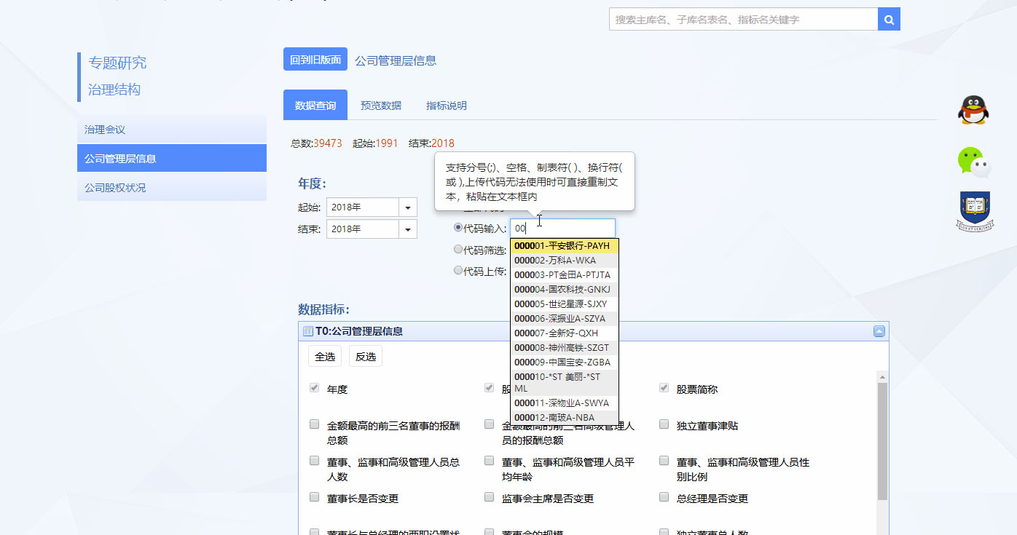Choose suggestion 000010-*ST 美丽
This screenshot has height=535, width=1017.
click(x=565, y=383)
